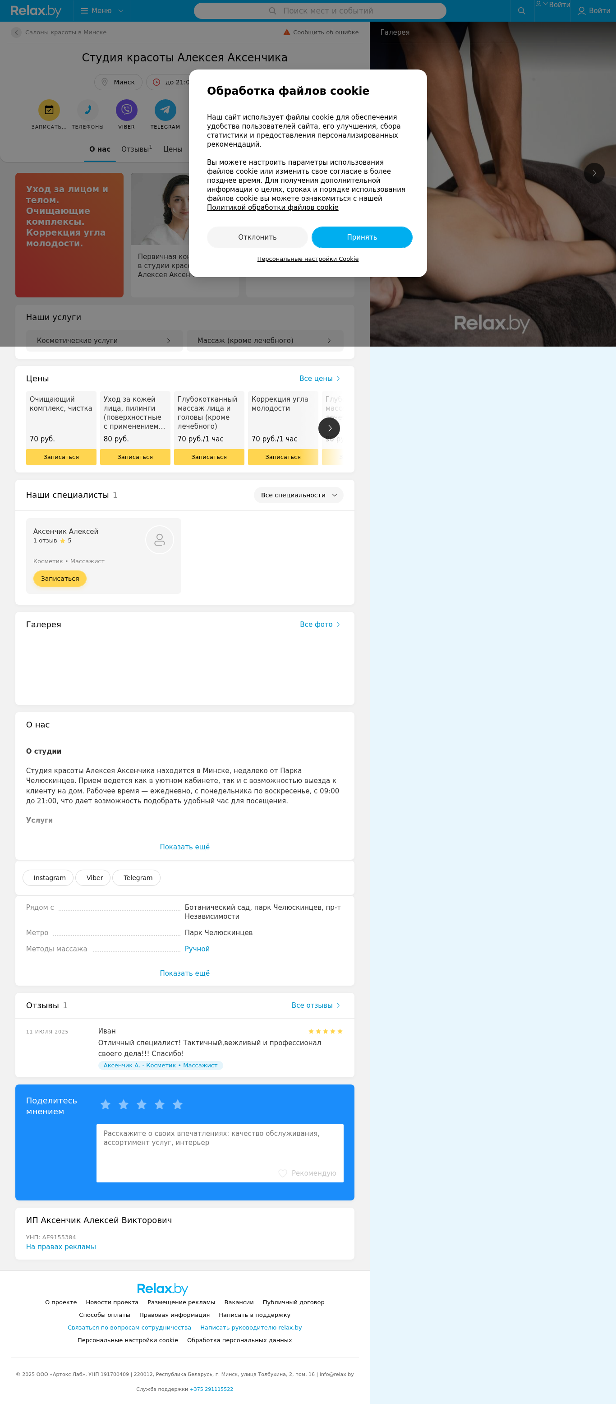Click the Telegram chip below description
The image size is (616, 1404).
137,878
